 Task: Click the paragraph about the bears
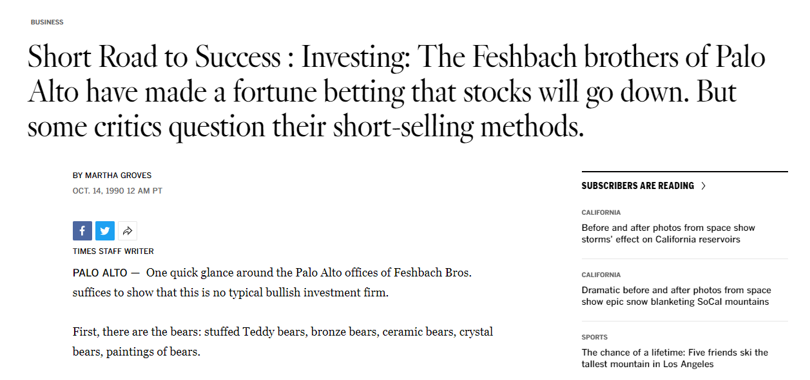[x=283, y=342]
